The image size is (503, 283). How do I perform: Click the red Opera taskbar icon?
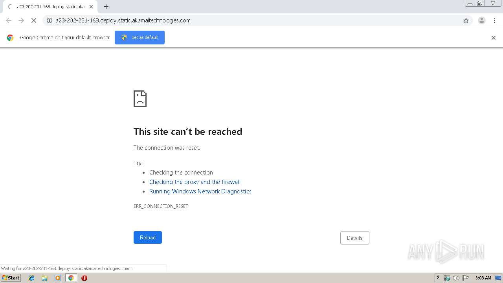(x=84, y=278)
